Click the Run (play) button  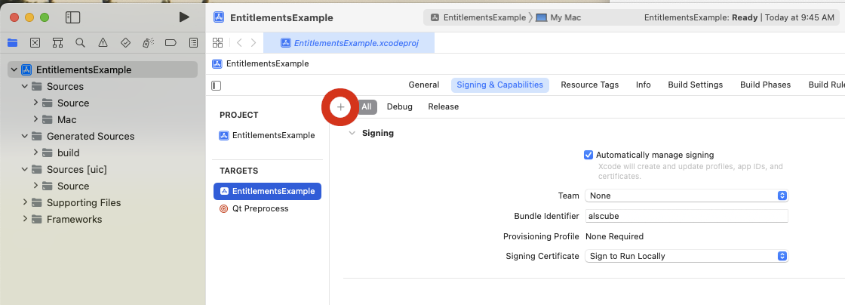184,17
